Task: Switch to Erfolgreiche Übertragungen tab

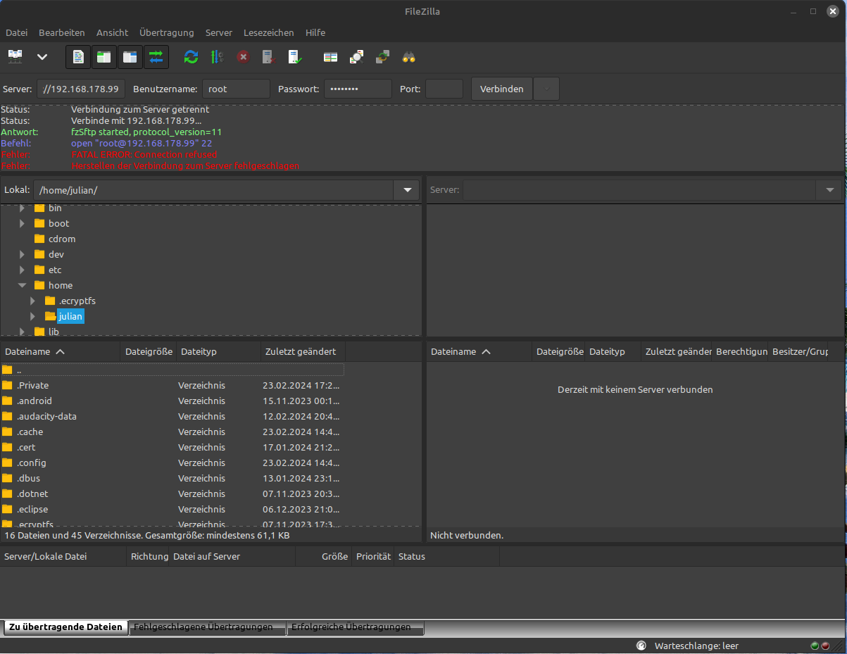Action: (356, 627)
